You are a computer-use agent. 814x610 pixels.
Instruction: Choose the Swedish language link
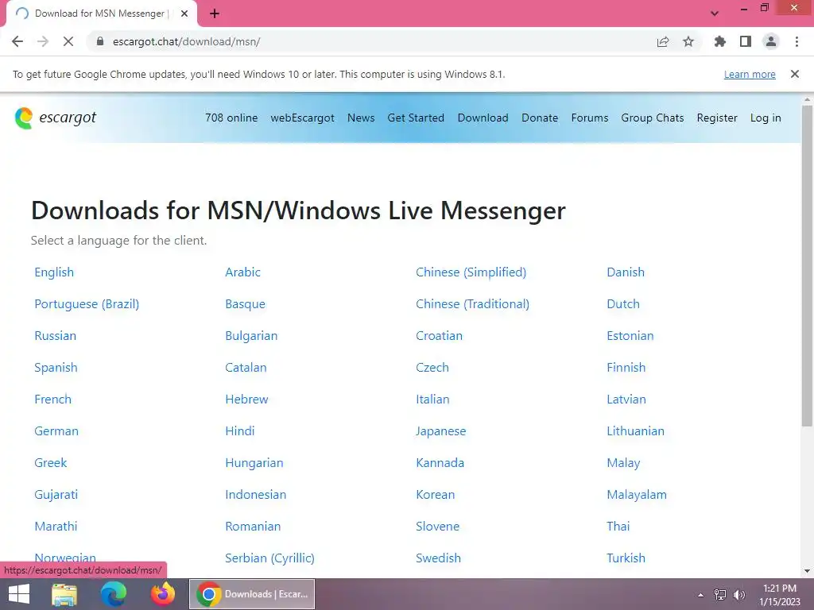pos(438,558)
